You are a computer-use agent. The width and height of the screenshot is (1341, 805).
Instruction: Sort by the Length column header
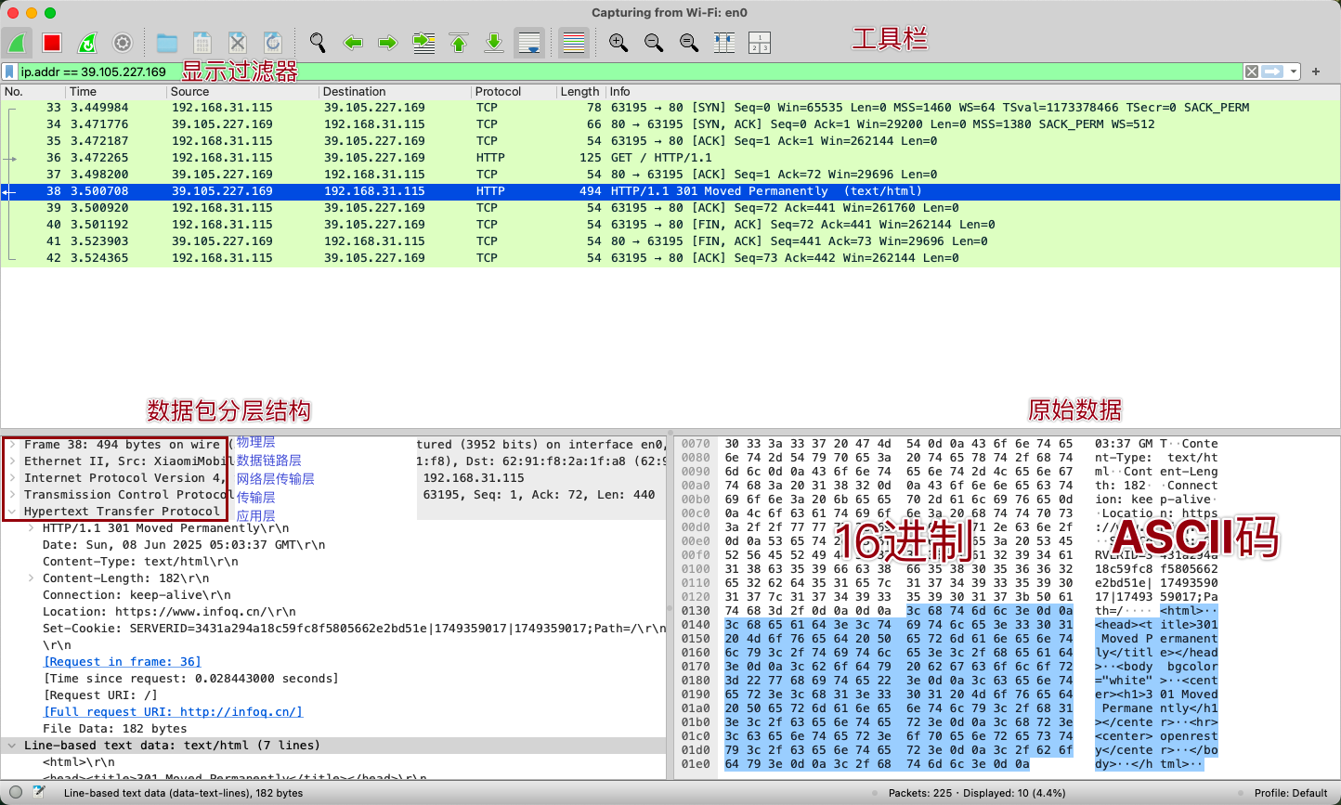[580, 92]
